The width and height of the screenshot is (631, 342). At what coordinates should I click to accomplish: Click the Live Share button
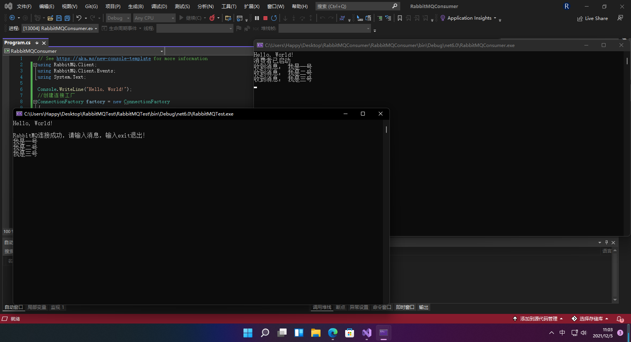[x=592, y=18]
